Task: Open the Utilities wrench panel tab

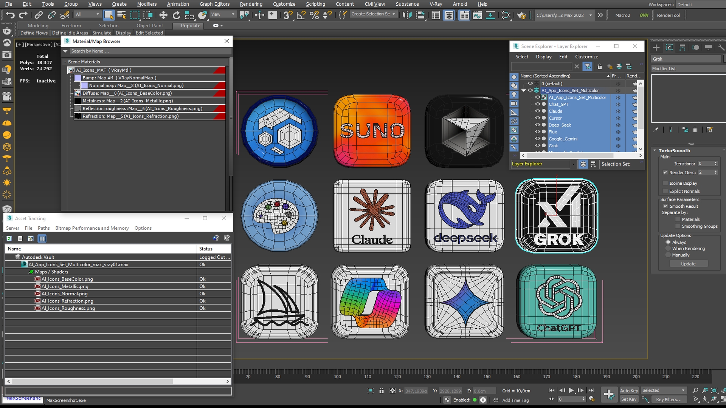Action: (x=721, y=47)
